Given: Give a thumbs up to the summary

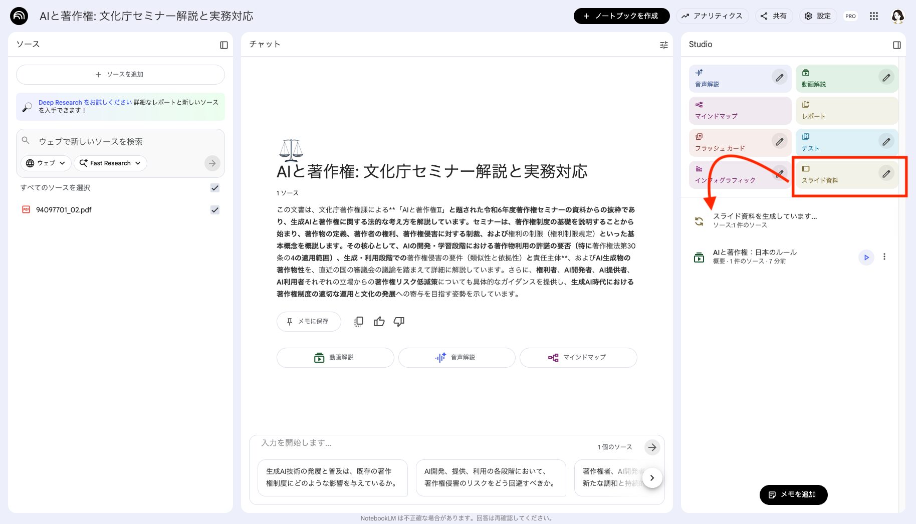Looking at the screenshot, I should (379, 321).
